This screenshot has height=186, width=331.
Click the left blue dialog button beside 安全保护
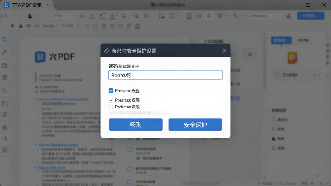pyautogui.click(x=135, y=125)
